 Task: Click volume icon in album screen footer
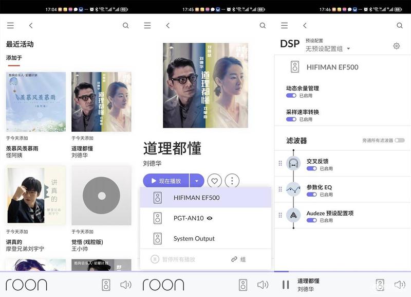pos(263,285)
